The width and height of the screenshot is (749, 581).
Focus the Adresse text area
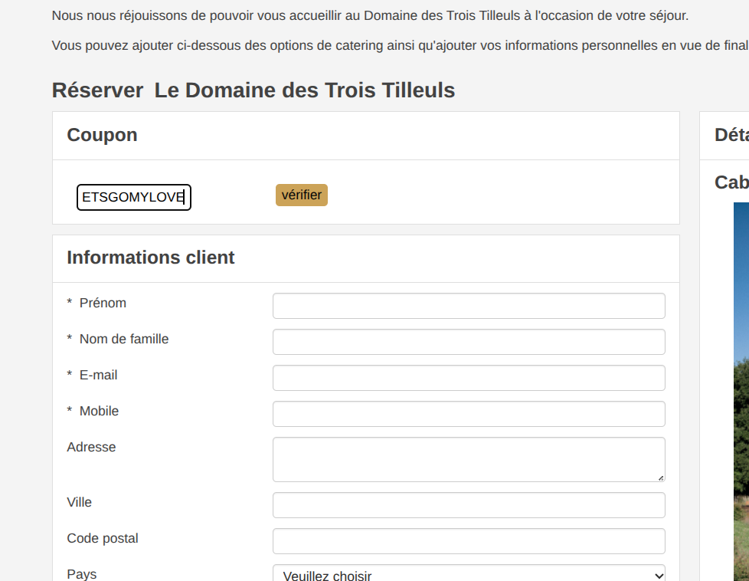pyautogui.click(x=468, y=459)
